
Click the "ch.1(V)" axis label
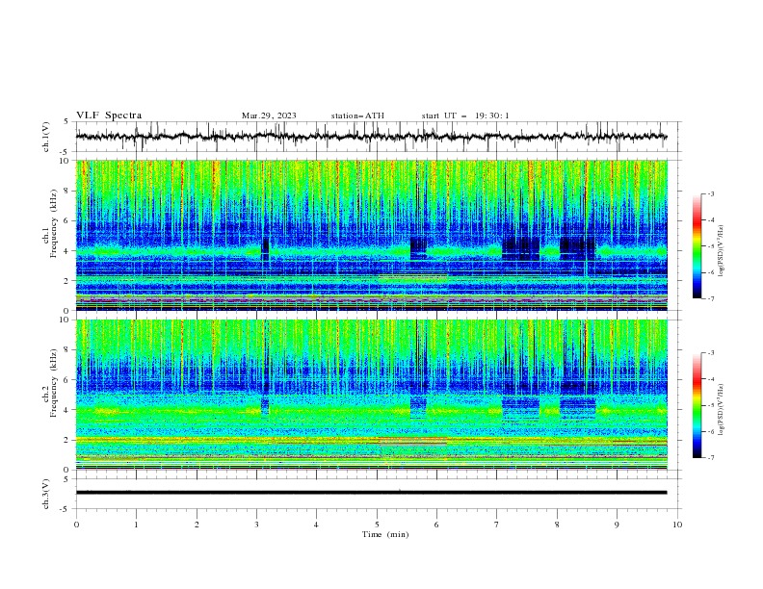(x=46, y=137)
